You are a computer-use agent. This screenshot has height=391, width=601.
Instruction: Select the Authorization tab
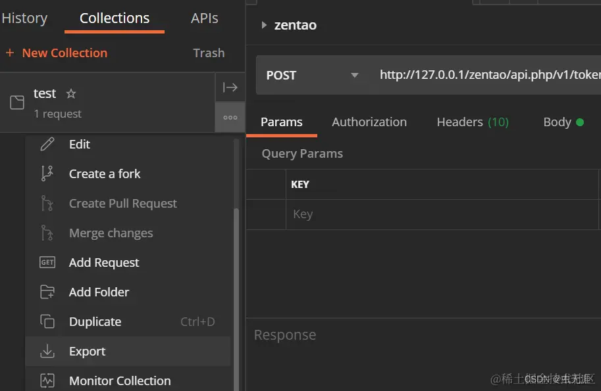(369, 122)
